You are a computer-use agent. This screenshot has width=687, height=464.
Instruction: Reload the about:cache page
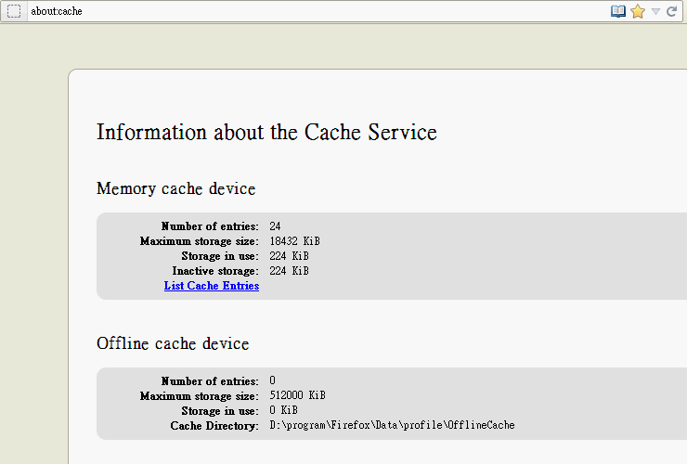tap(671, 12)
